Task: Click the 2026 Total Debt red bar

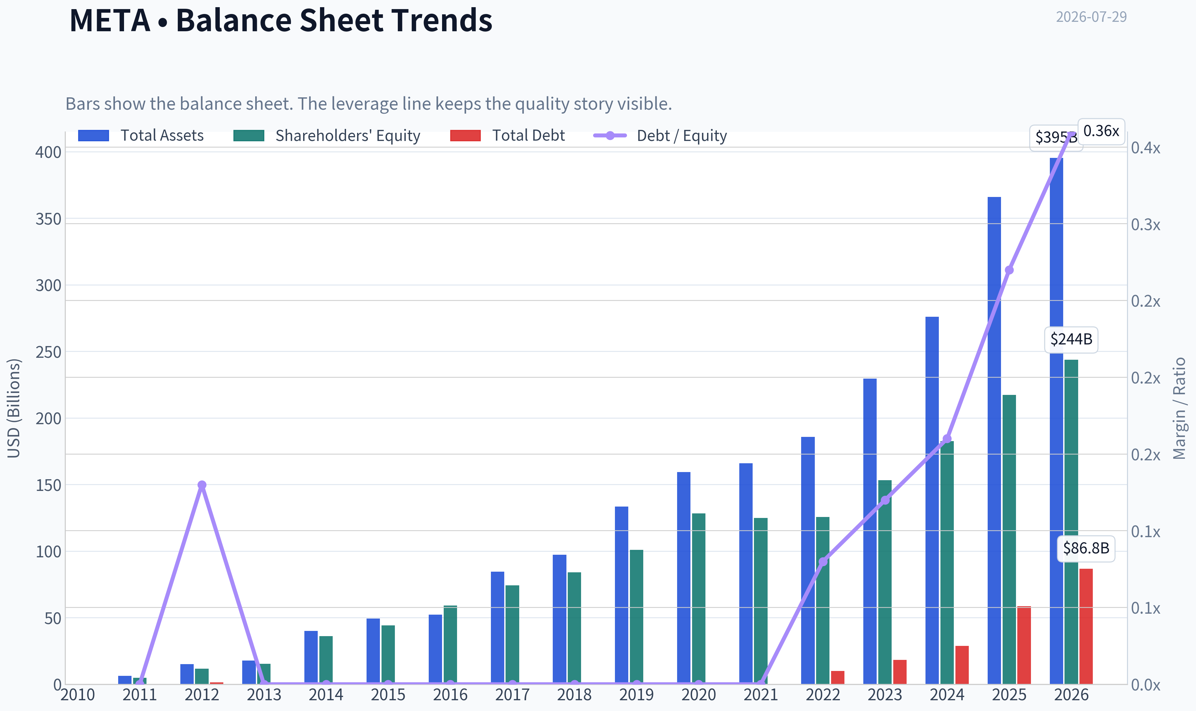Action: (1086, 626)
